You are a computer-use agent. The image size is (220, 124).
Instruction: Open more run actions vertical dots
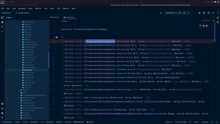click(188, 13)
